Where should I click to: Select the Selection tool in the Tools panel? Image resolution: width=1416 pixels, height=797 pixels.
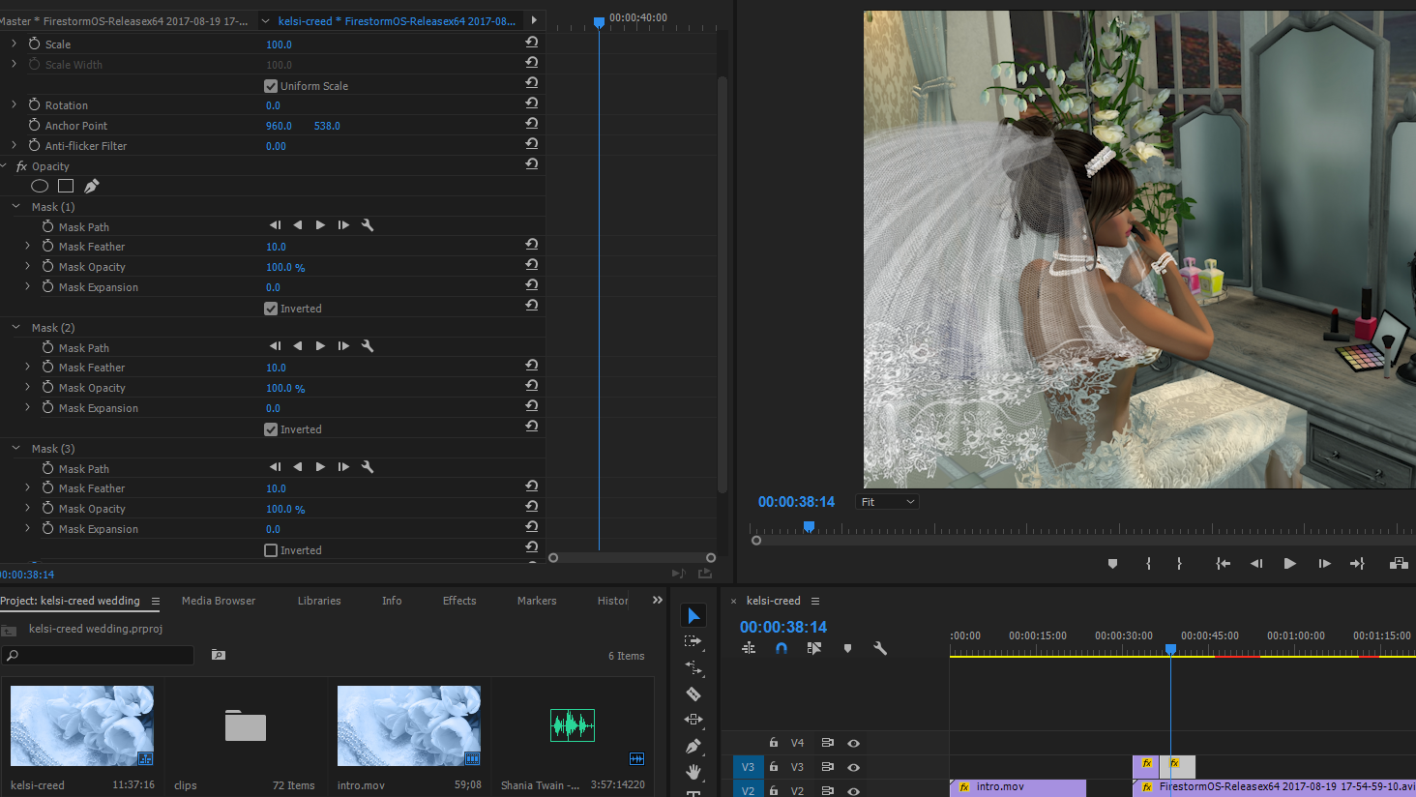point(693,615)
